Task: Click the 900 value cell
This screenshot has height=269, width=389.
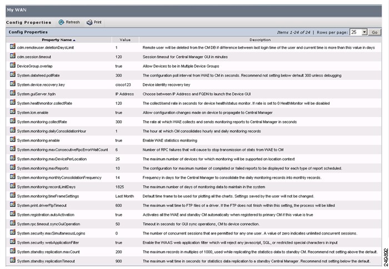Action: tap(118, 261)
